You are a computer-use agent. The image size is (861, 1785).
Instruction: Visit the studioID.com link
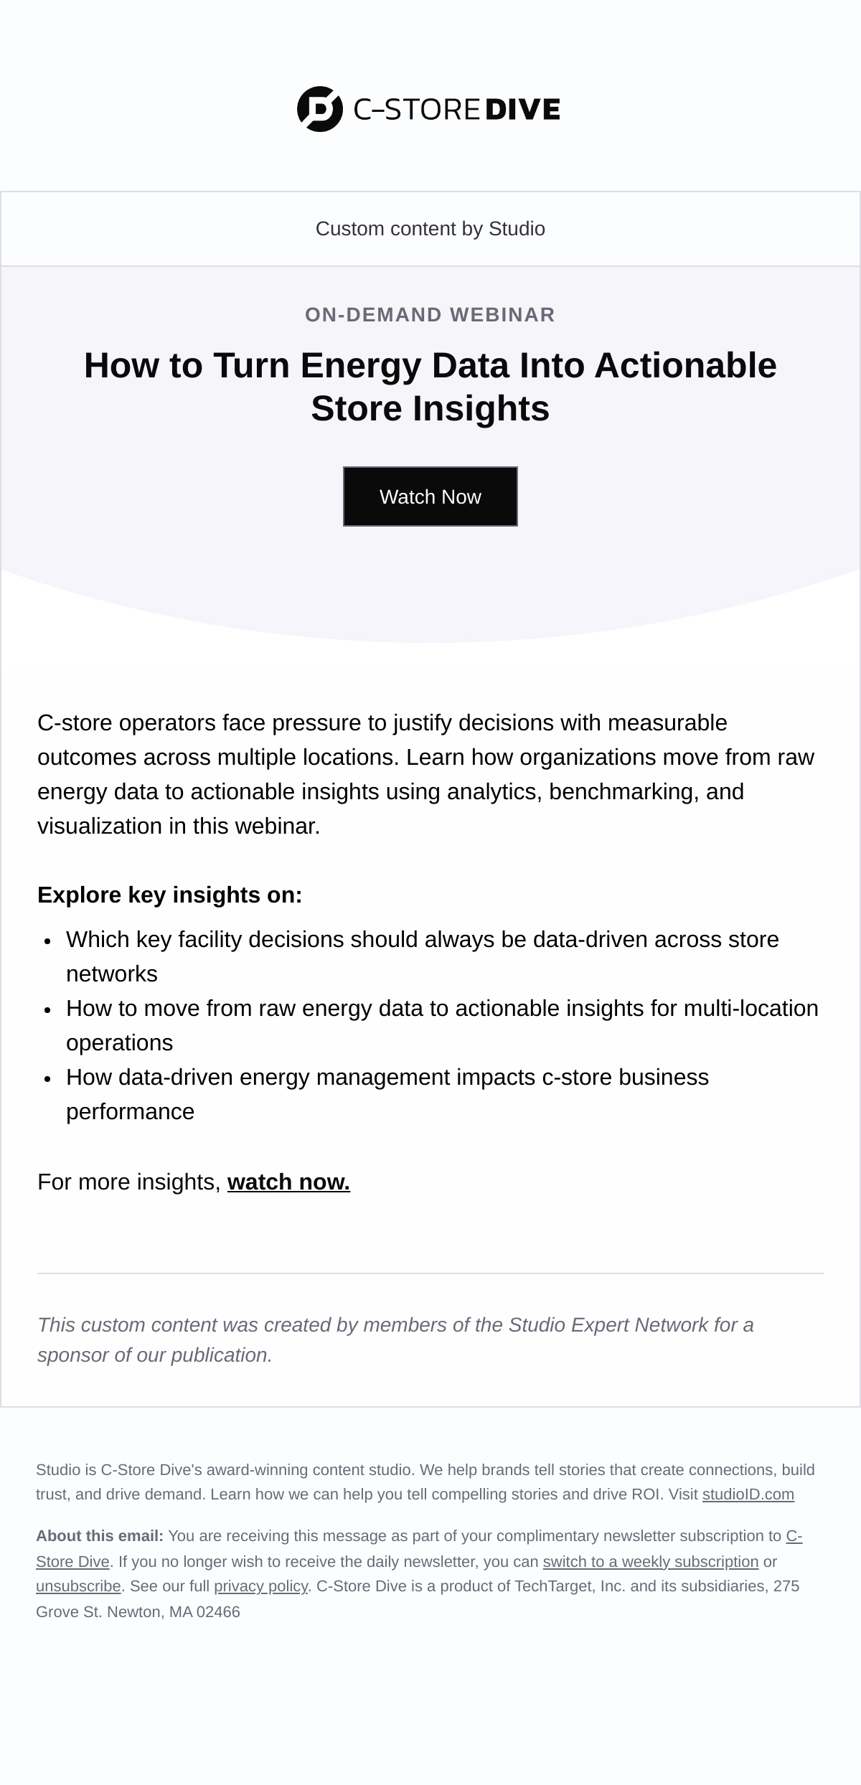[x=748, y=1494]
